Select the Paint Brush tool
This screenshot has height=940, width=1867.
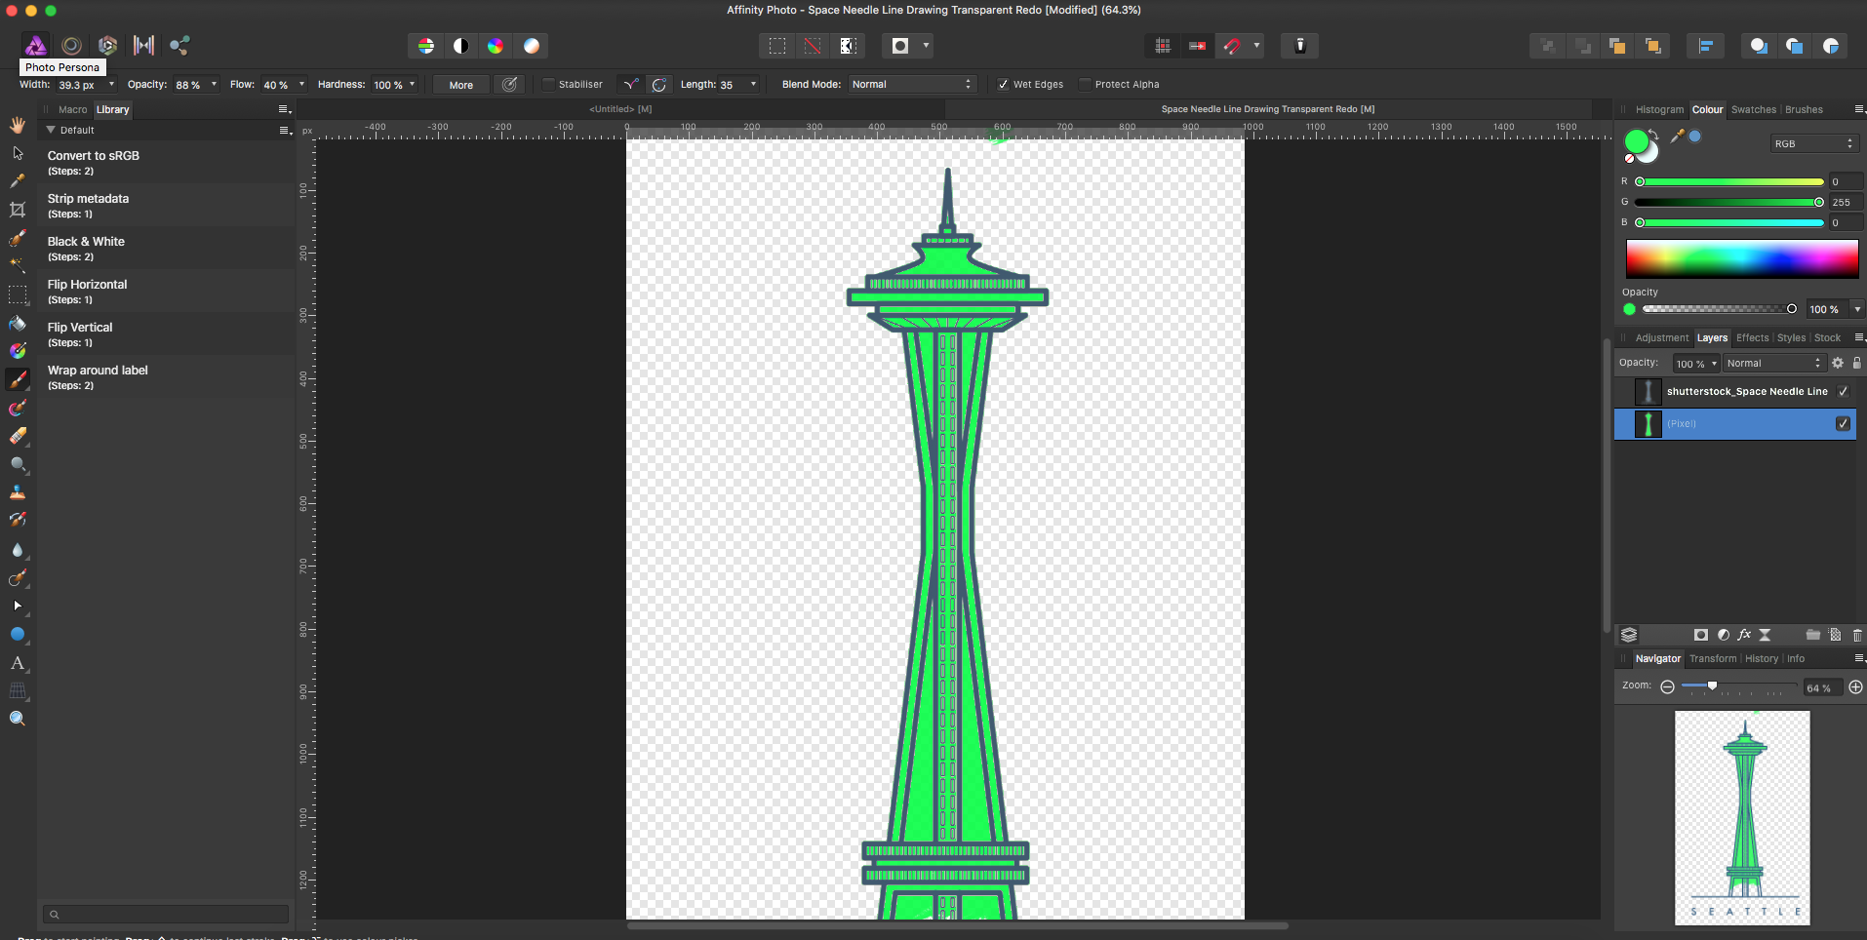tap(18, 379)
